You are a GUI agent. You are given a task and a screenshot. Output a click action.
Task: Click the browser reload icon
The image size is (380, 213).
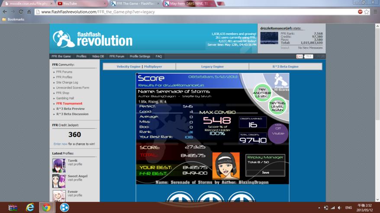point(21,12)
